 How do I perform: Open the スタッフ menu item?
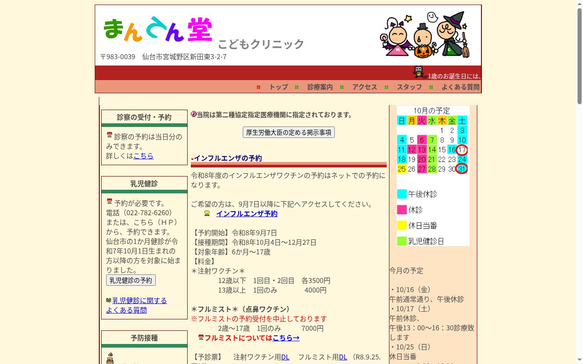(x=409, y=87)
